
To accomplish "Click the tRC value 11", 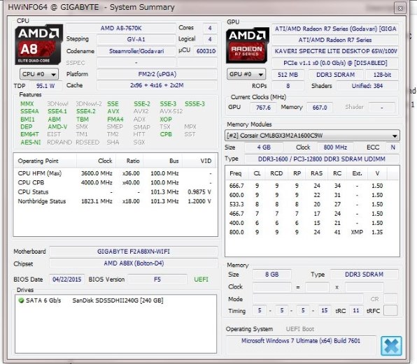I will [356, 311].
